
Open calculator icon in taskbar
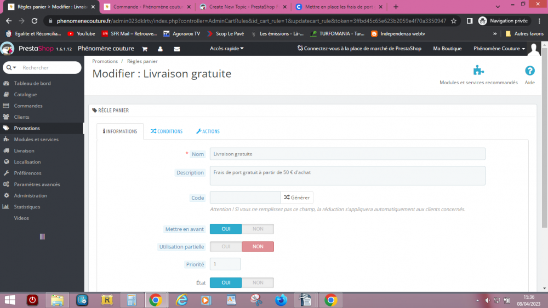(x=132, y=300)
